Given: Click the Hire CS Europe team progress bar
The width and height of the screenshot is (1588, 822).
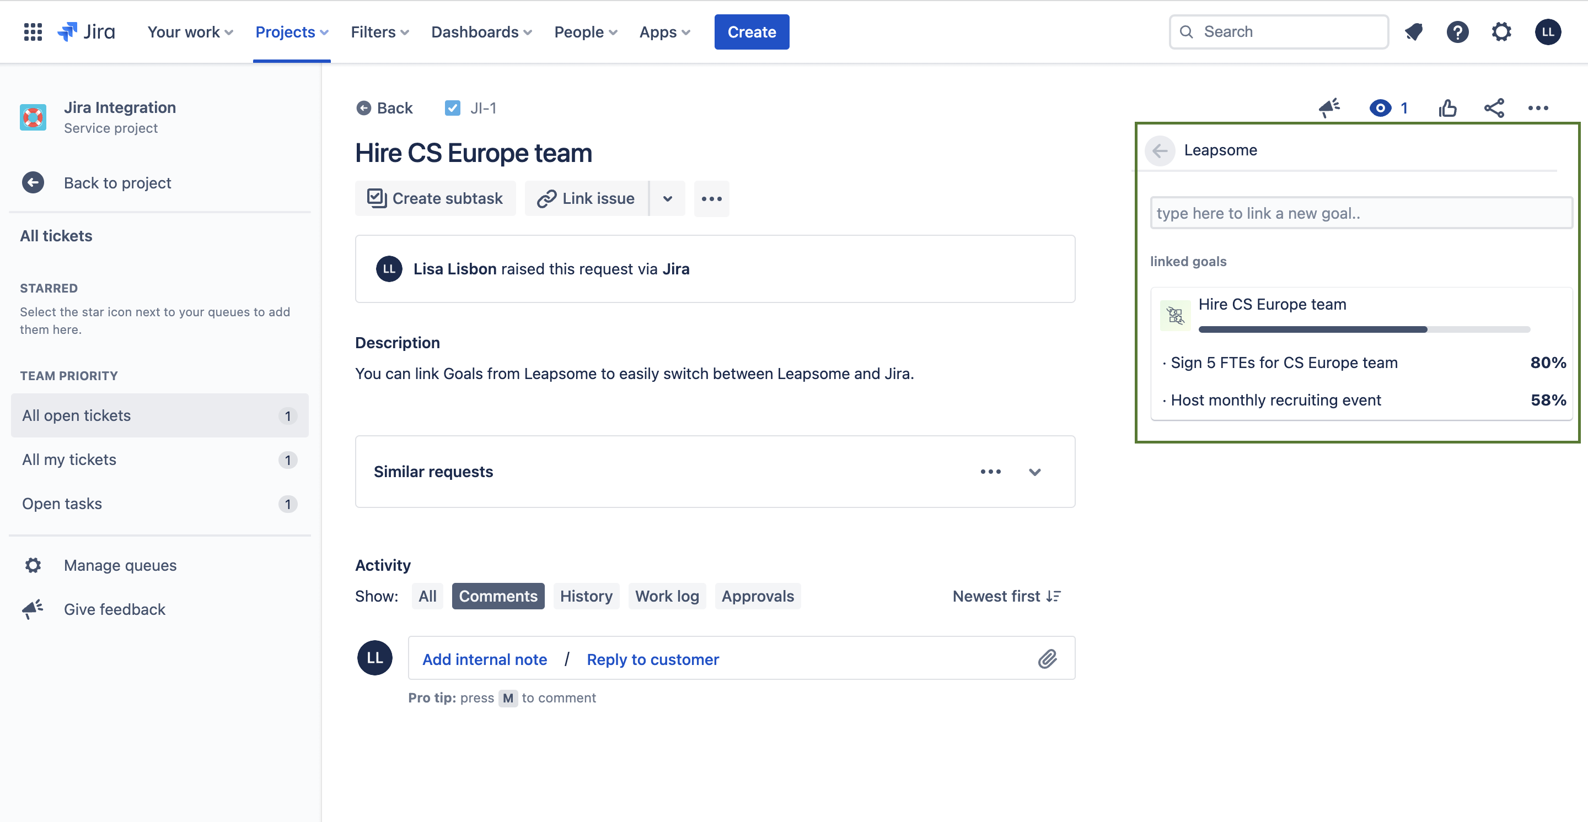Looking at the screenshot, I should click(x=1364, y=329).
